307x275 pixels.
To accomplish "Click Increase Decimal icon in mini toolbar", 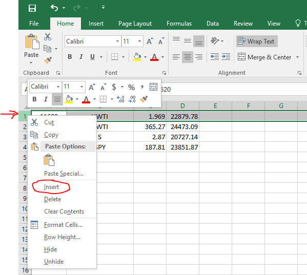I will pyautogui.click(x=120, y=99).
